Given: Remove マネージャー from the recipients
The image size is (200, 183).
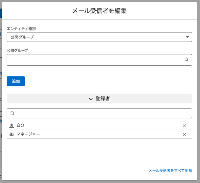Looking at the screenshot, I should coord(184,135).
